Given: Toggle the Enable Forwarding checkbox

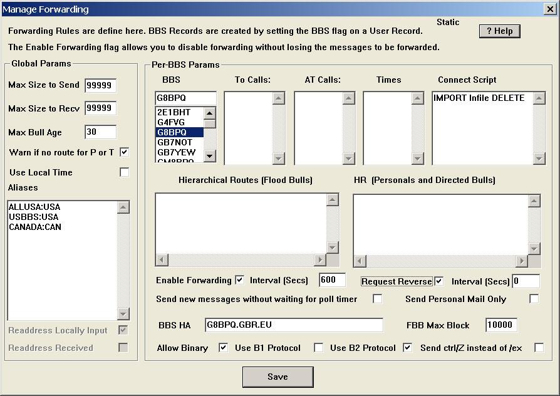Looking at the screenshot, I should [x=239, y=280].
